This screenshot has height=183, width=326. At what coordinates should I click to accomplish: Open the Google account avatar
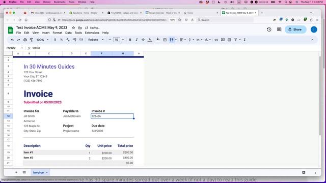tap(314, 29)
